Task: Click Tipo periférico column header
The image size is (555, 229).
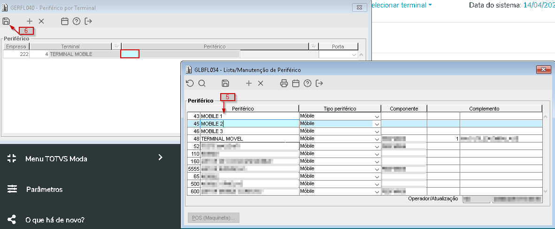Action: click(x=340, y=109)
